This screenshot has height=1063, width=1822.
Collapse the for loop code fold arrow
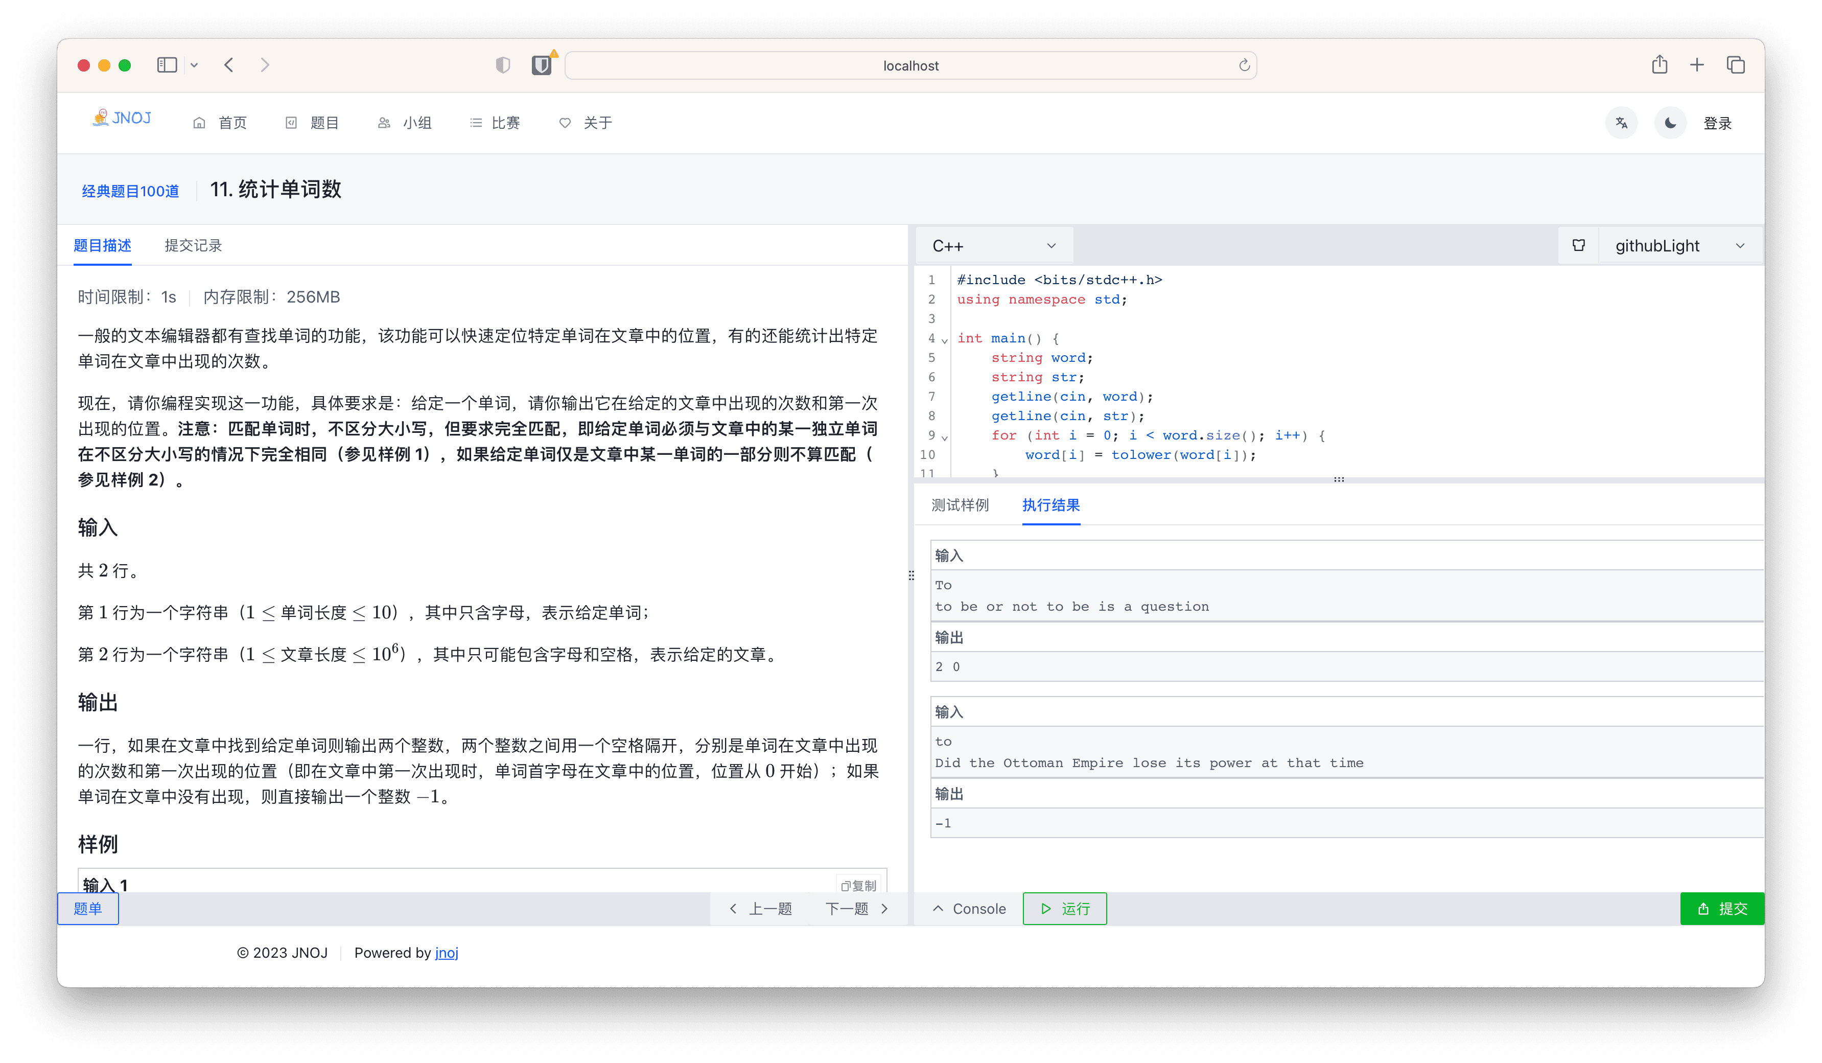[x=944, y=437]
